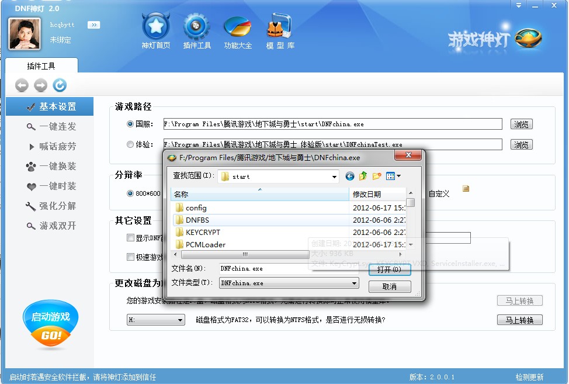Viewport: 569px width, 384px height.
Task: Open the 模型库 life vest icon
Action: click(280, 31)
